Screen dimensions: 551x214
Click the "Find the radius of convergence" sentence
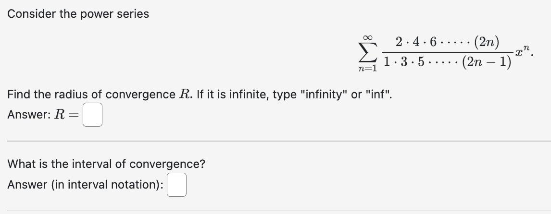coord(199,95)
